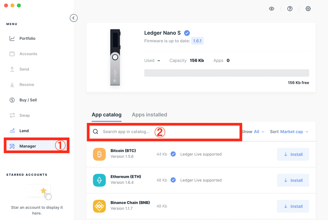The width and height of the screenshot is (328, 220).
Task: Collapse the sidebar with the chevron button
Action: coord(74,18)
